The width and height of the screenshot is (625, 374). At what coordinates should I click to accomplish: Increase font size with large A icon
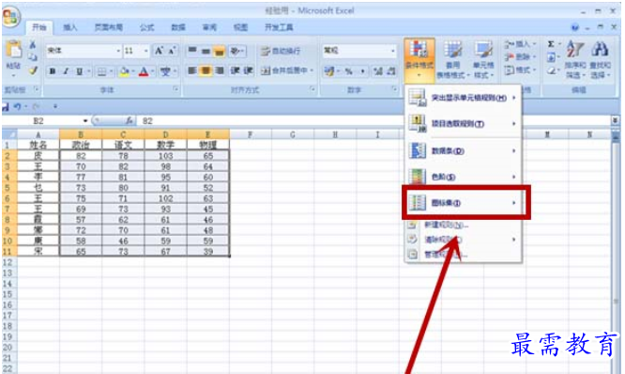point(159,51)
